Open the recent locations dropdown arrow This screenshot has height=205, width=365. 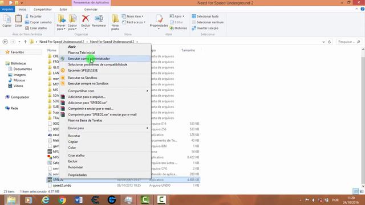[x=19, y=42]
